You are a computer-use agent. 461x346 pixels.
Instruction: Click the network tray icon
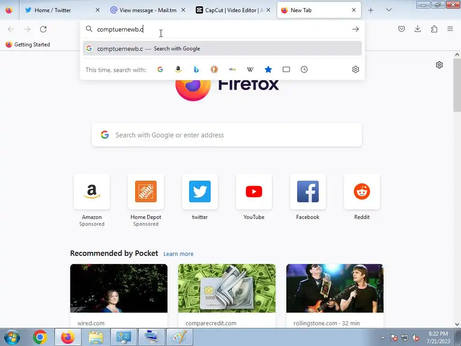tap(405, 338)
